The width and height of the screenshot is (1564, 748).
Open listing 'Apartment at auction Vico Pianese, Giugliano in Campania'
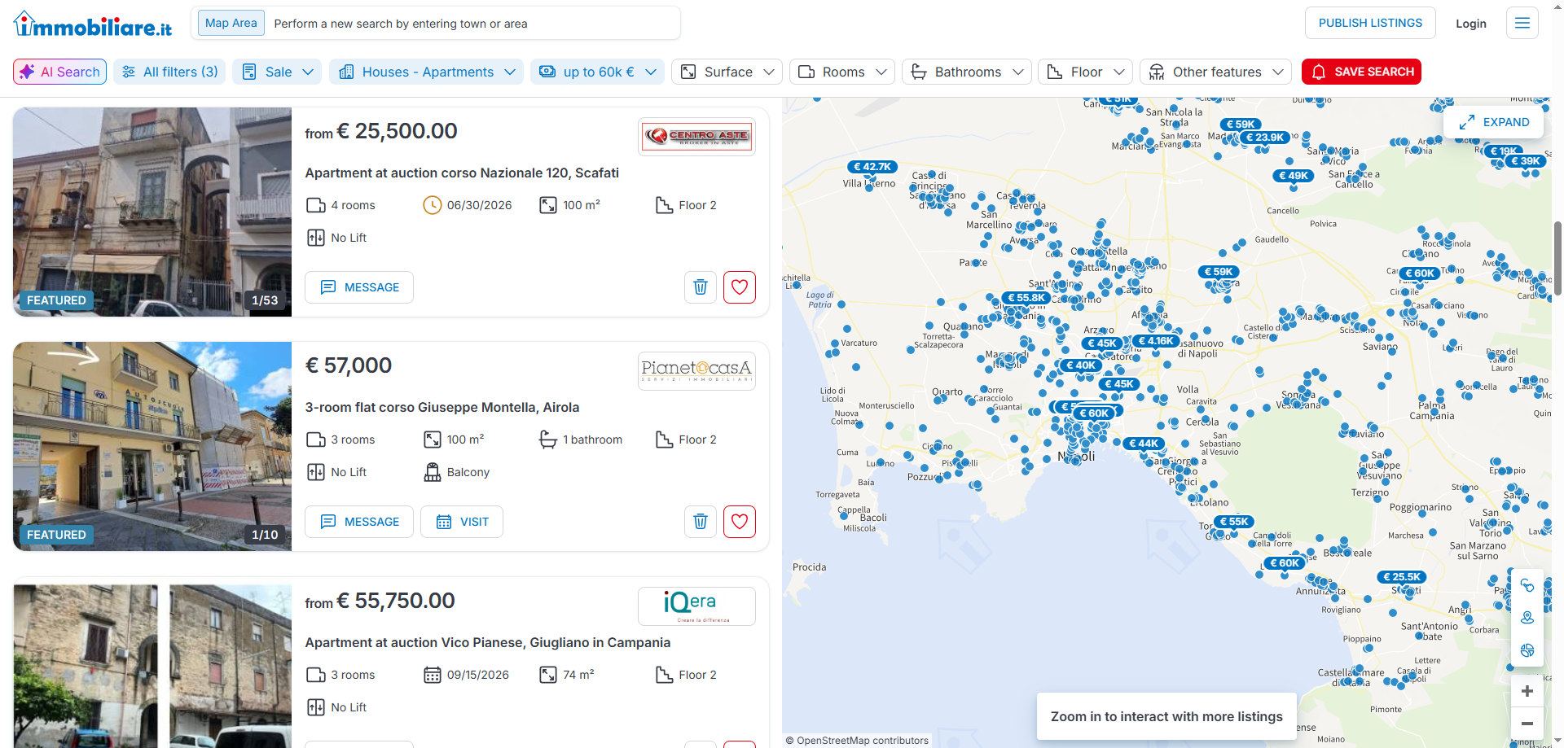(x=488, y=642)
